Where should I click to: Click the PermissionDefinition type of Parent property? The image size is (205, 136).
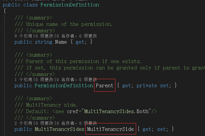[64, 86]
